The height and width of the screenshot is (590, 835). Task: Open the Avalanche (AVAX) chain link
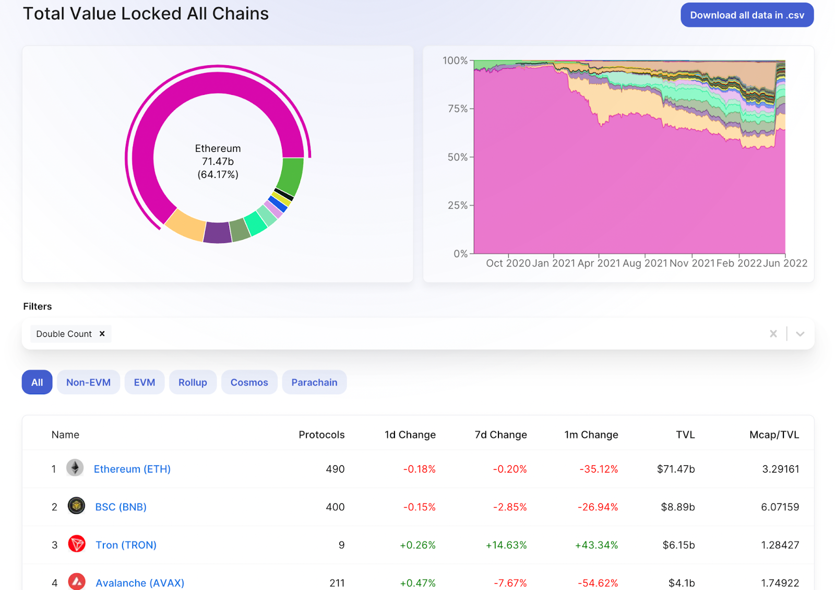click(x=140, y=583)
